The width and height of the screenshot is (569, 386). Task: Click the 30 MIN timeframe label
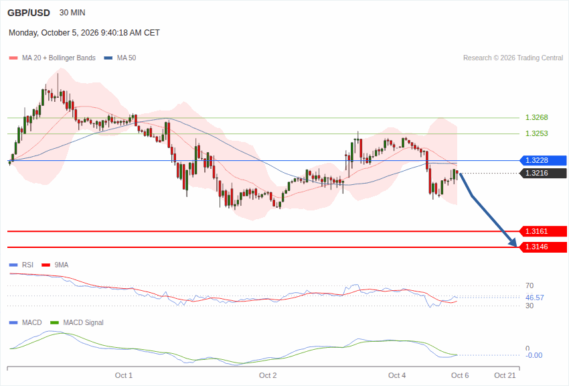pos(72,13)
